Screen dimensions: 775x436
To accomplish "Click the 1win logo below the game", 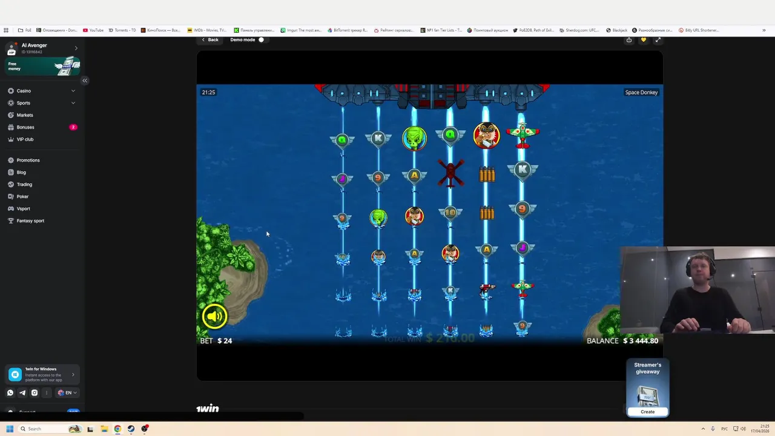I will pyautogui.click(x=207, y=409).
